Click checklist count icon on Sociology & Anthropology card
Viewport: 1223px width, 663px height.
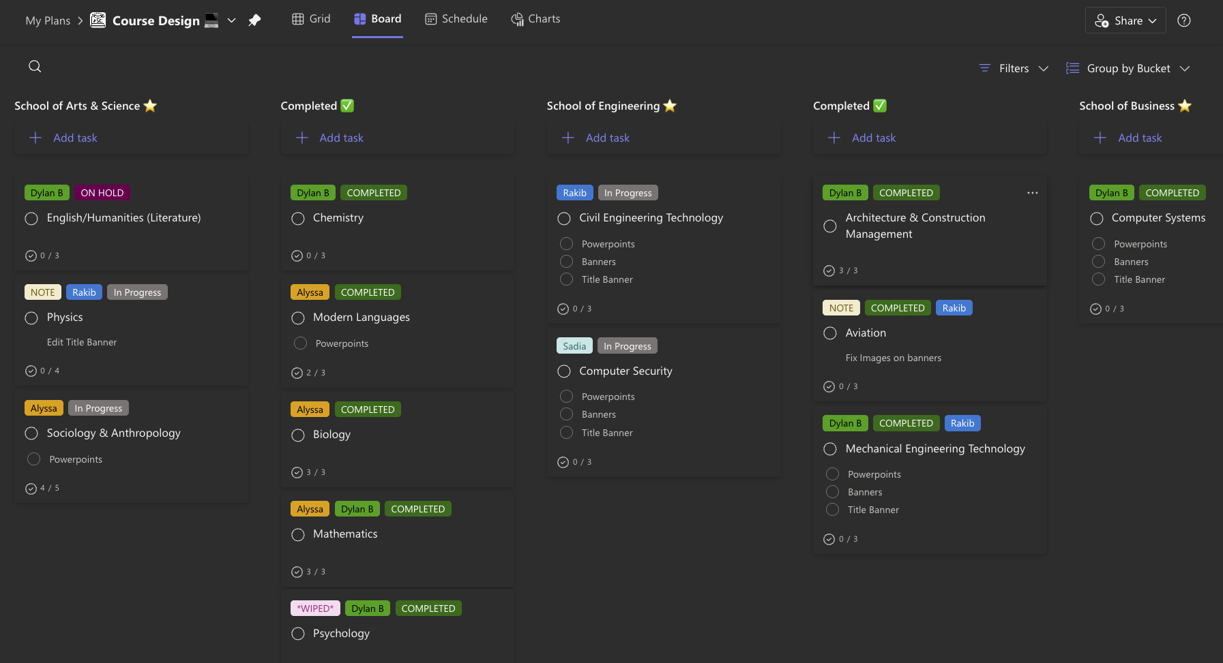[31, 488]
